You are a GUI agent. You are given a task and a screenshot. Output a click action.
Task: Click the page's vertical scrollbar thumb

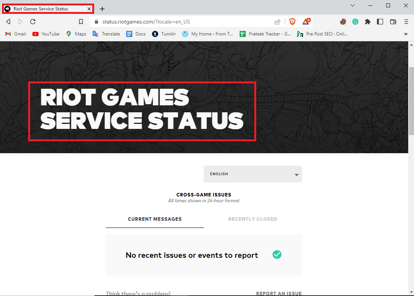[411, 101]
